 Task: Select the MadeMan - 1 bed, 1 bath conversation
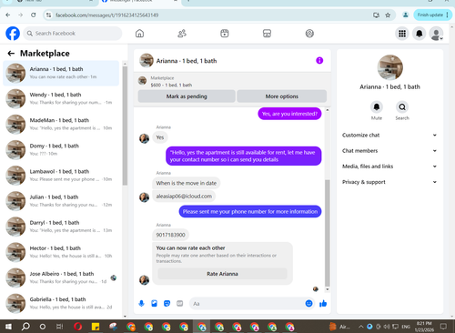coord(61,124)
